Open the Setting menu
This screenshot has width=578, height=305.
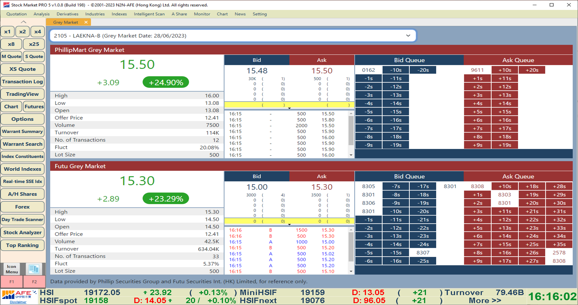[x=259, y=14]
